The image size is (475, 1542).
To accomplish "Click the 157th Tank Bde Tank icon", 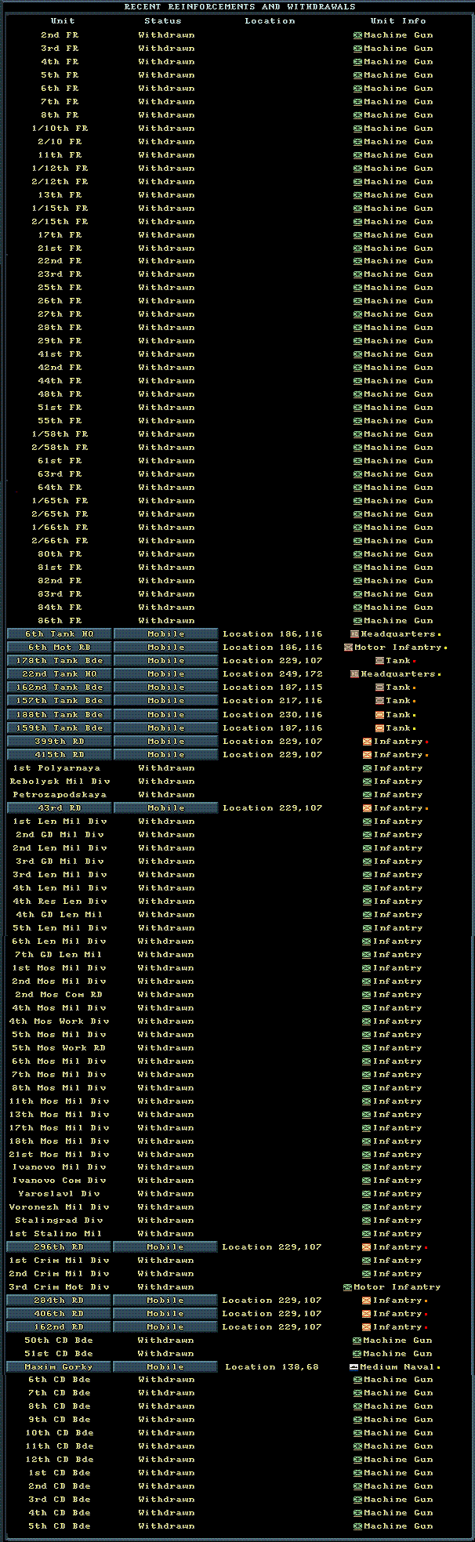I will [379, 701].
